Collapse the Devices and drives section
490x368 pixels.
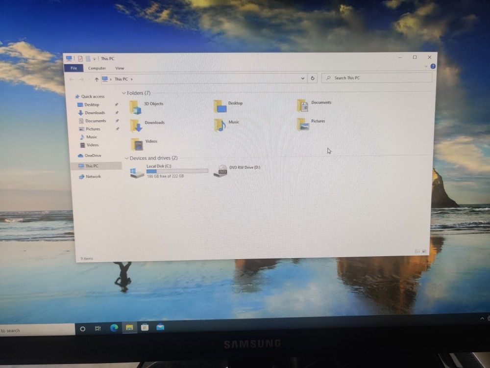[127, 158]
